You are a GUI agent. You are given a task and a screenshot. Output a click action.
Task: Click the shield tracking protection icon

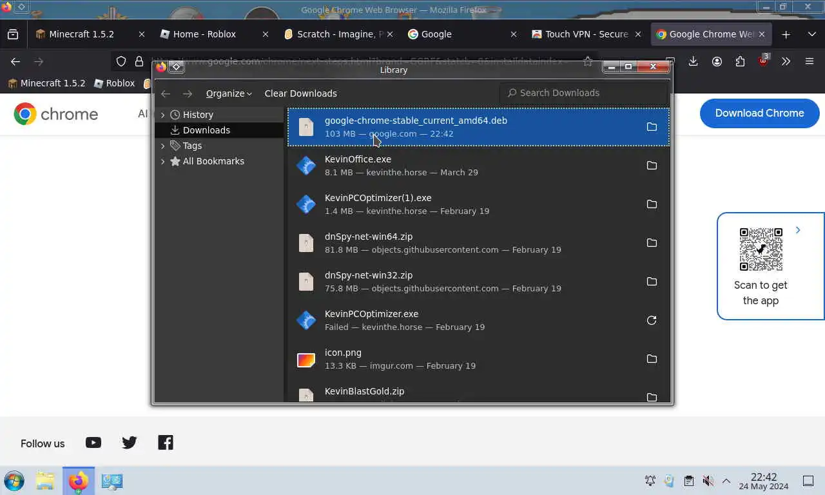121,61
